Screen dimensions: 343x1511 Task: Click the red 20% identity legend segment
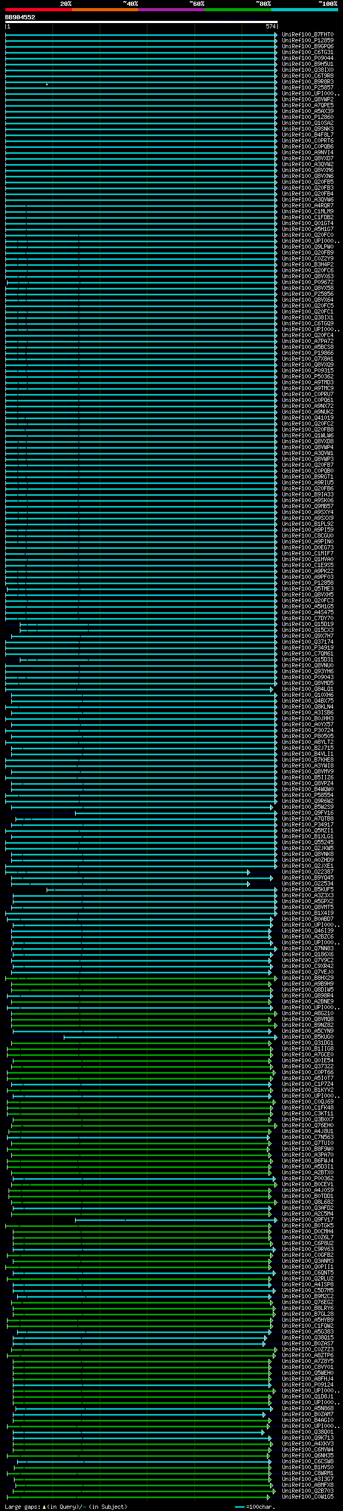pos(38,10)
